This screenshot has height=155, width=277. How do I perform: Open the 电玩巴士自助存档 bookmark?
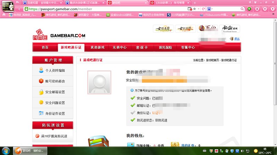(151, 15)
